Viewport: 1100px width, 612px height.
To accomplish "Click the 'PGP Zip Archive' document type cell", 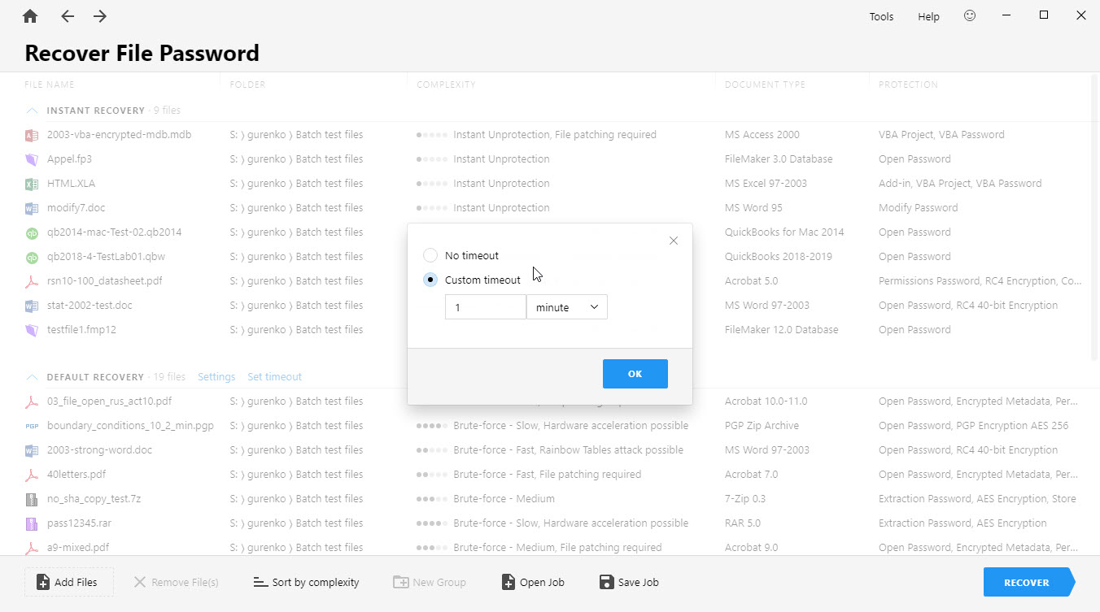I will 762,426.
